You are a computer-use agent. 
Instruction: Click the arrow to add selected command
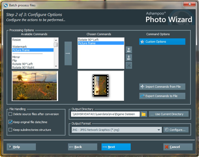click(x=68, y=53)
